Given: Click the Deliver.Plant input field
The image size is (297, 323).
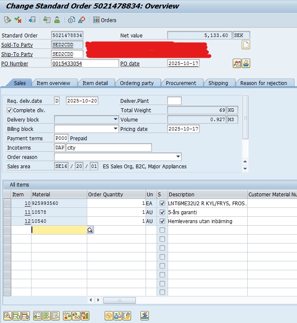Looking at the screenshot, I should pyautogui.click(x=174, y=101).
